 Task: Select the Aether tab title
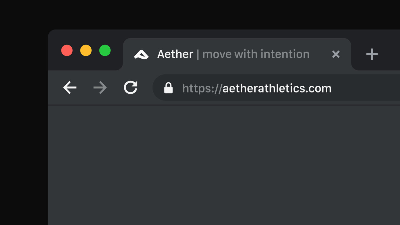coord(175,54)
